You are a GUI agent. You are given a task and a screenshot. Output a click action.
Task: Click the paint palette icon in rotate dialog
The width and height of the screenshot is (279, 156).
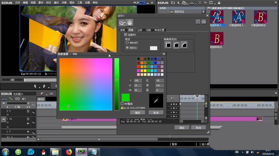(x=122, y=22)
